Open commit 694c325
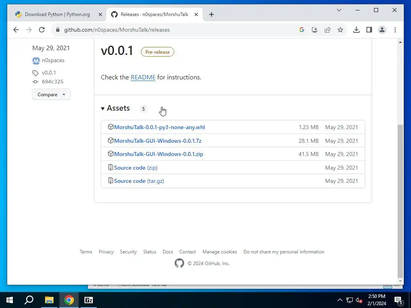411x308 pixels. click(53, 81)
